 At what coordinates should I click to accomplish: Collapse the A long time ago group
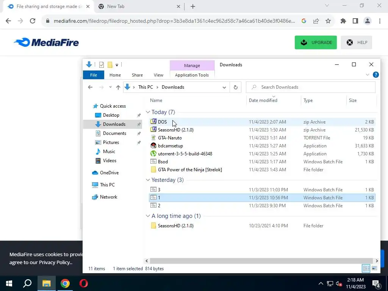pyautogui.click(x=148, y=216)
